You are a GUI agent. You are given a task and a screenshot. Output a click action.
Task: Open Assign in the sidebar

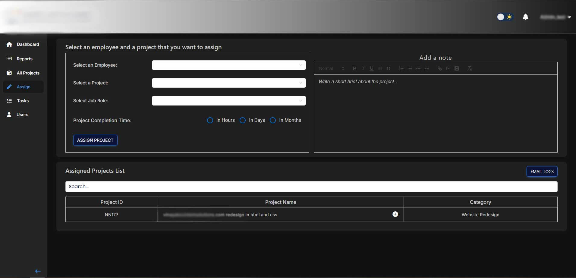(x=23, y=87)
